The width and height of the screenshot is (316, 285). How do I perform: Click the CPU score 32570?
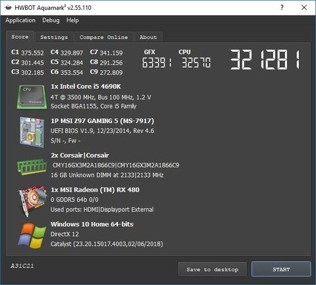[196, 63]
